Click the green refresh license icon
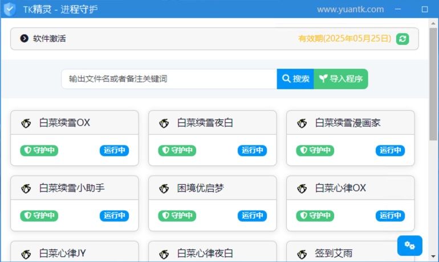 coord(403,39)
